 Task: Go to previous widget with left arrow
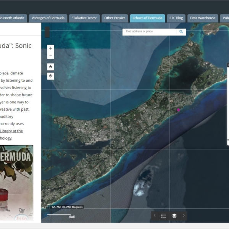point(155,216)
